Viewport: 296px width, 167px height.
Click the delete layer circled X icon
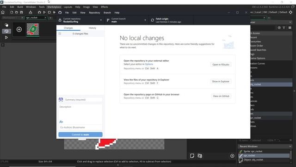[x=232, y=156]
